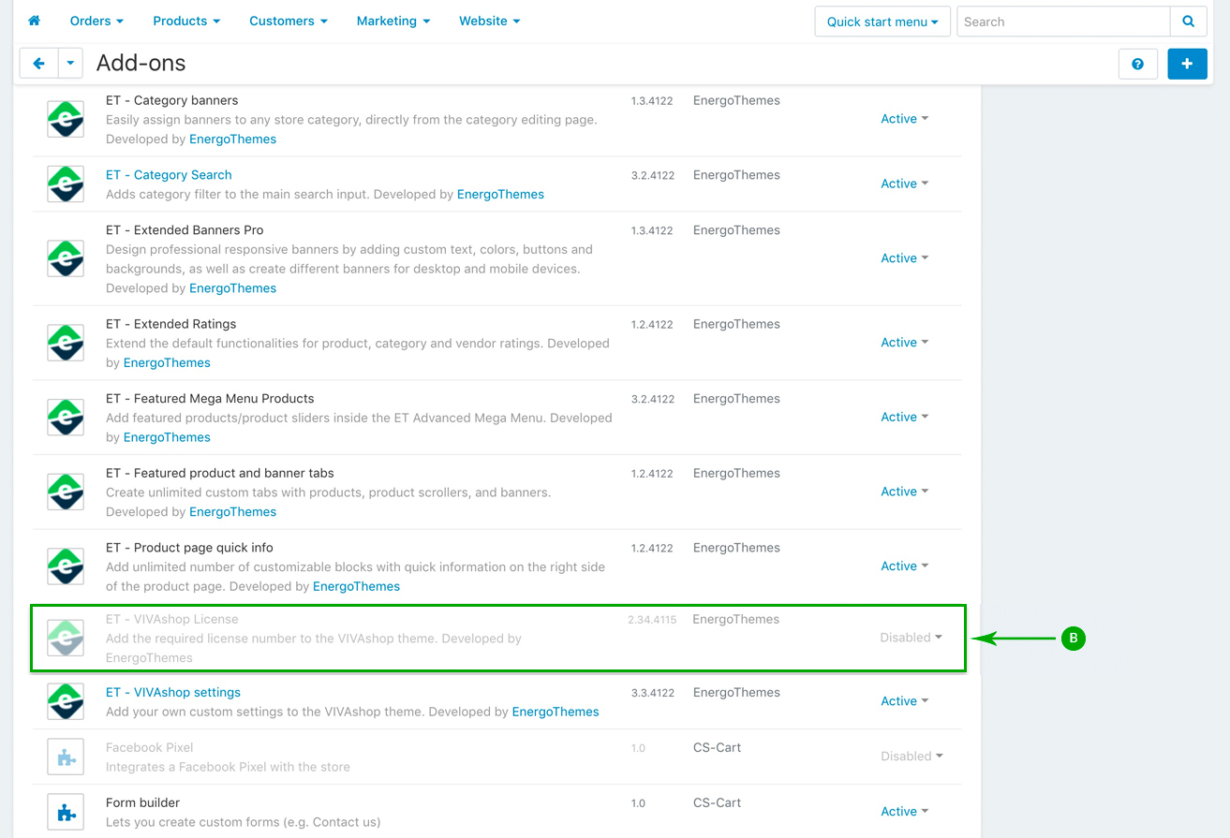Screen dimensions: 1230x838
Task: Select the ET - Category banners title
Action: pyautogui.click(x=172, y=100)
